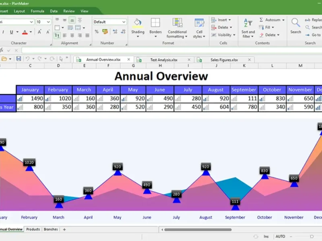Toggle left horizontal alignment
Image resolution: width=322 pixels, height=241 pixels.
point(65,35)
